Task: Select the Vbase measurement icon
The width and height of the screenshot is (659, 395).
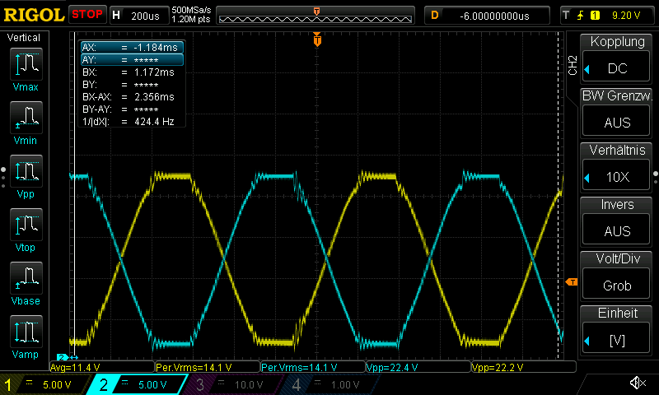Action: (x=25, y=280)
